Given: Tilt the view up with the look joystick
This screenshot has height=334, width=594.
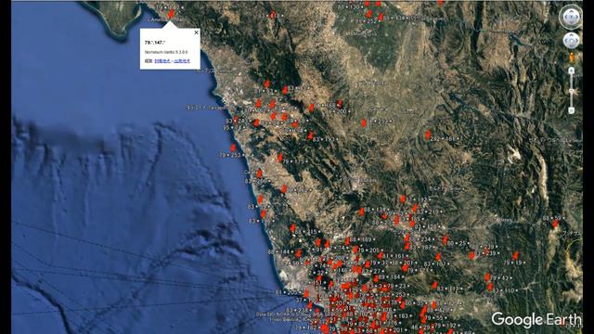Looking at the screenshot, I should click(571, 11).
